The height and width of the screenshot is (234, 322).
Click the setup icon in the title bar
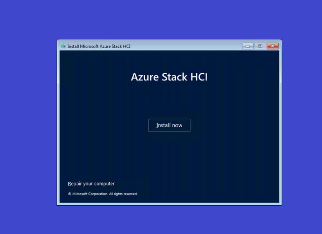(x=63, y=46)
